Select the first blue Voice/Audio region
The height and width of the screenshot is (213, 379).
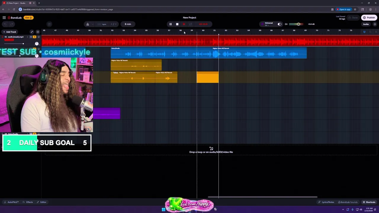pyautogui.click(x=161, y=53)
